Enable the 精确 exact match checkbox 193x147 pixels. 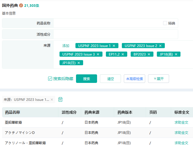(165, 23)
